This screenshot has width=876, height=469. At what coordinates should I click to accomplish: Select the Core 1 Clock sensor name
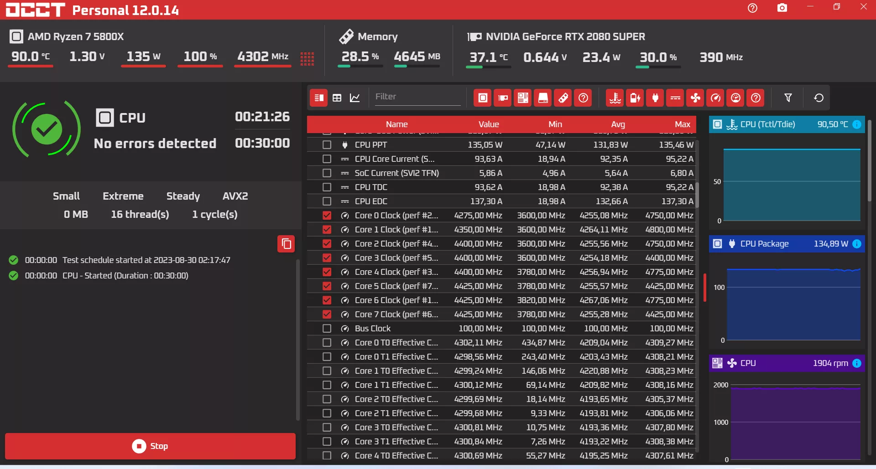(396, 230)
